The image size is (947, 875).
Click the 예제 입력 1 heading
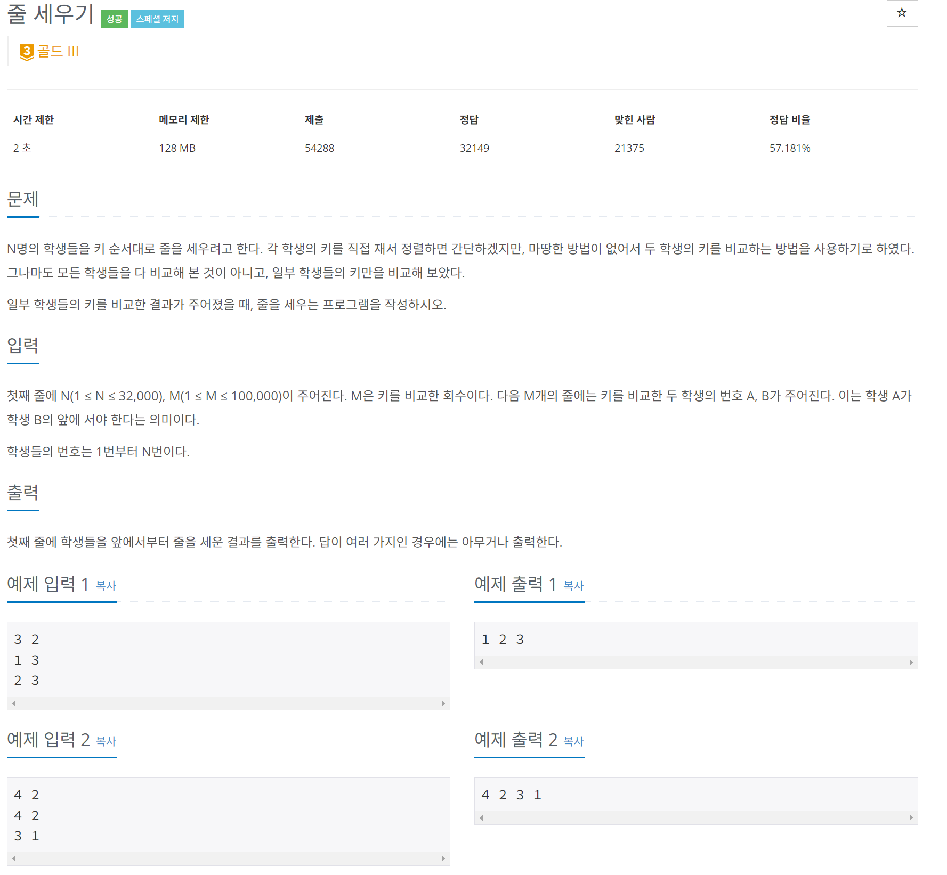[48, 584]
